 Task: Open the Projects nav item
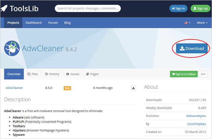pyautogui.click(x=13, y=23)
